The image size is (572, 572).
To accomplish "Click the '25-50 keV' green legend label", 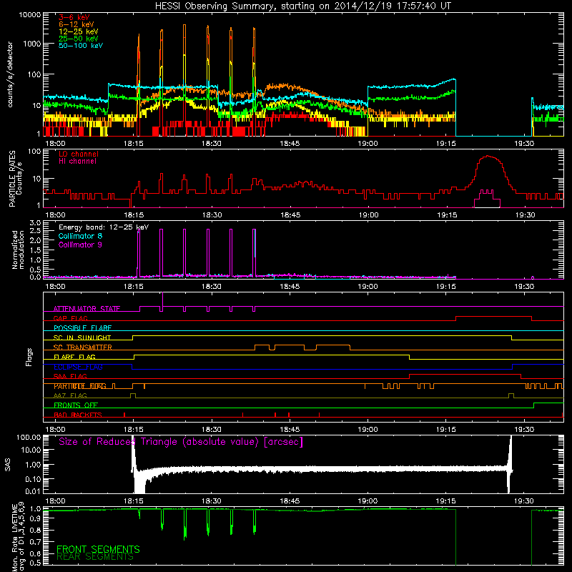I will (x=79, y=39).
